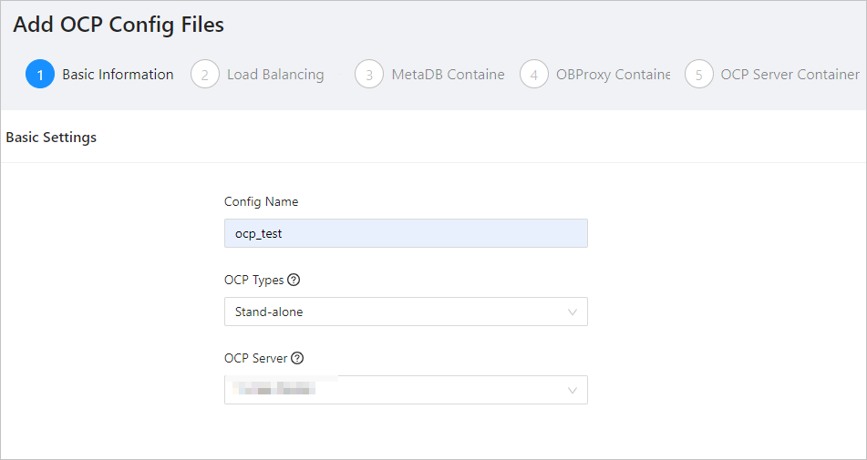
Task: Open the MetaDB Container step
Action: click(448, 75)
